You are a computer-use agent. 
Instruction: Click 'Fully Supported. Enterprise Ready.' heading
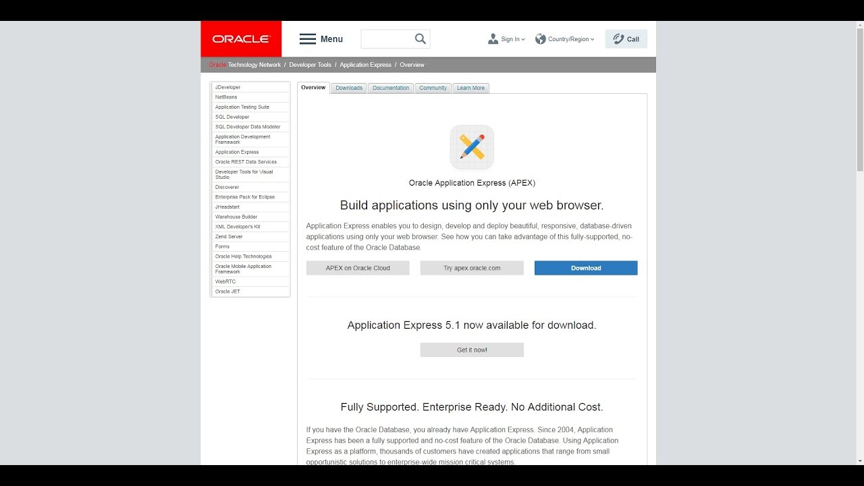tap(472, 407)
